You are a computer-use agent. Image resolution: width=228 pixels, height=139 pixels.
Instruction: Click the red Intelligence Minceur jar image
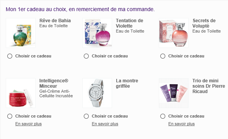pos(21,93)
